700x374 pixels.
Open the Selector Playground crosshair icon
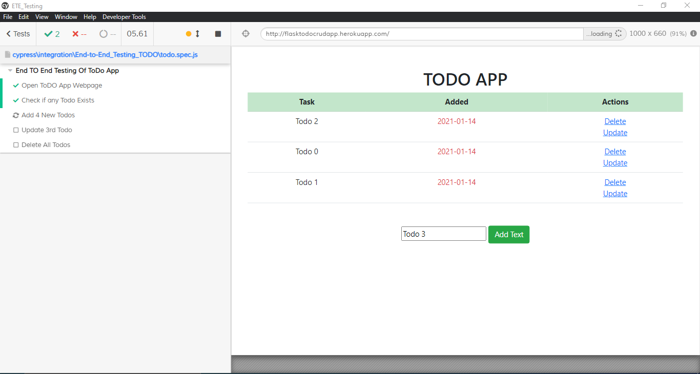[245, 33]
